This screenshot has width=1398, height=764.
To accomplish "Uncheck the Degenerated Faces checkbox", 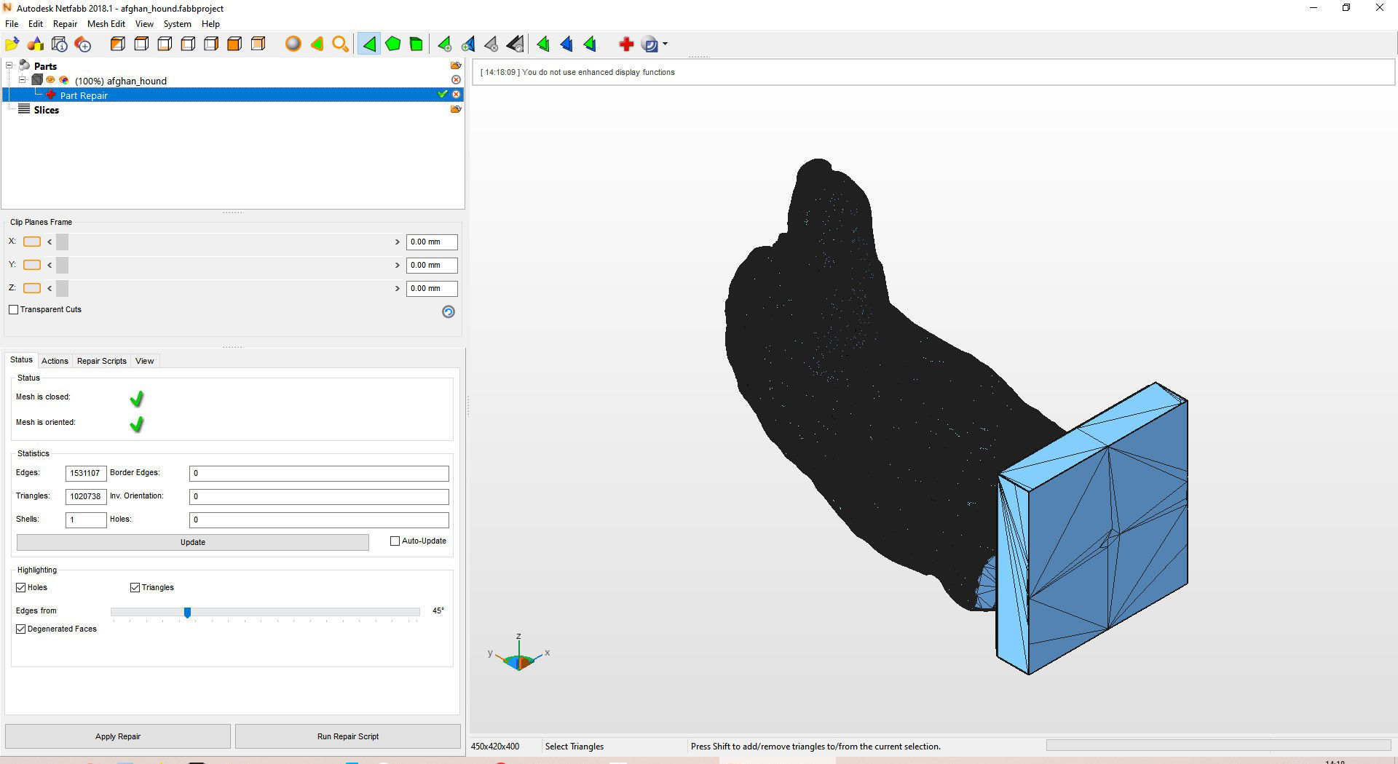I will pos(21,629).
